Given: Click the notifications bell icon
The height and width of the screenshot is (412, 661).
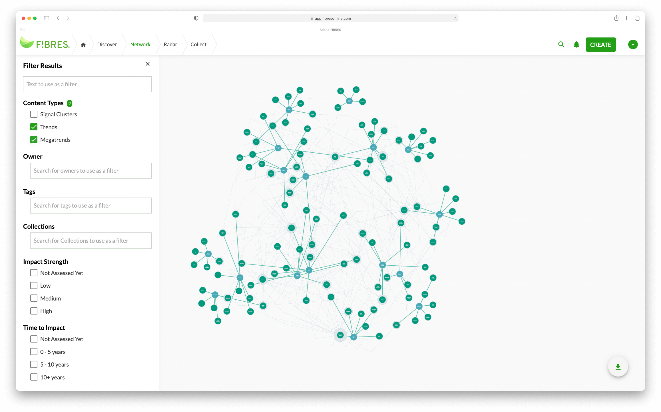Looking at the screenshot, I should [576, 44].
